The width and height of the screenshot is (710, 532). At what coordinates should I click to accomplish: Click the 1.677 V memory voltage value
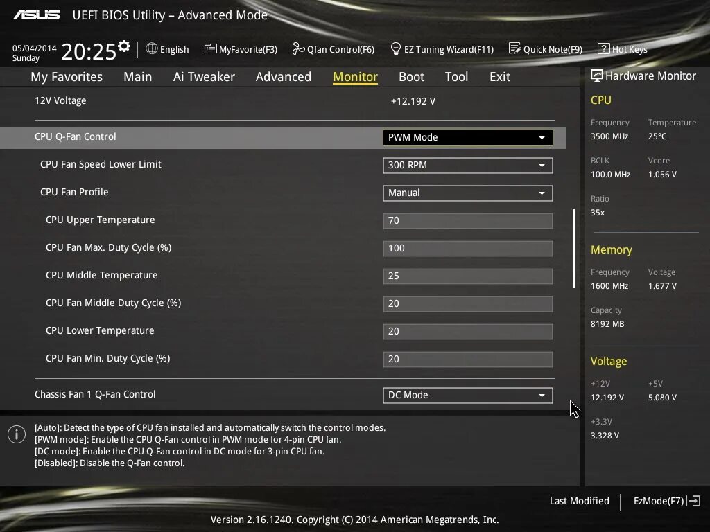coord(662,286)
